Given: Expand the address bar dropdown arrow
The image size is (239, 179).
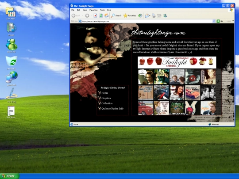Looking at the screenshot, I should (x=214, y=21).
